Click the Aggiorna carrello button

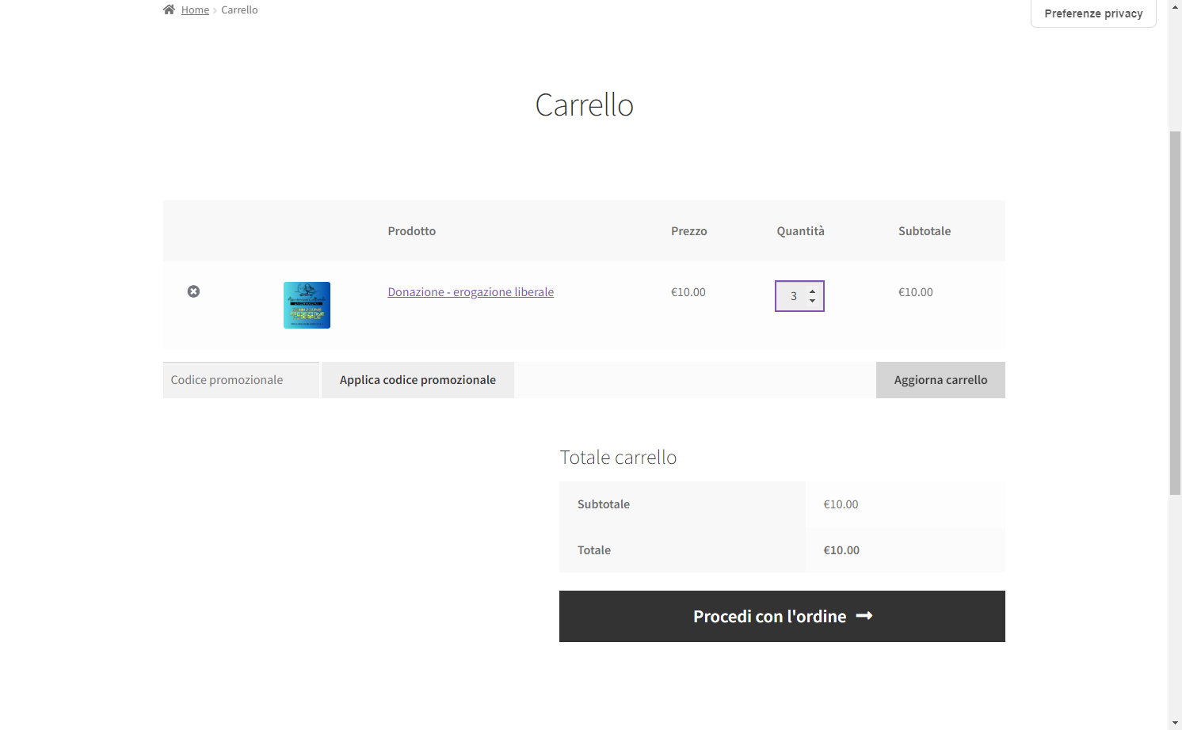click(940, 380)
